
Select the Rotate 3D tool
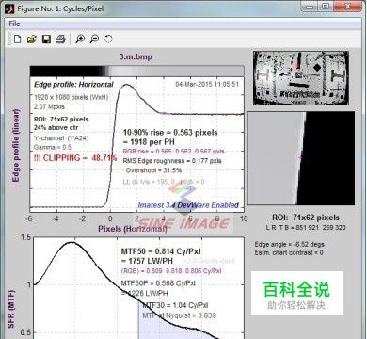[x=108, y=39]
